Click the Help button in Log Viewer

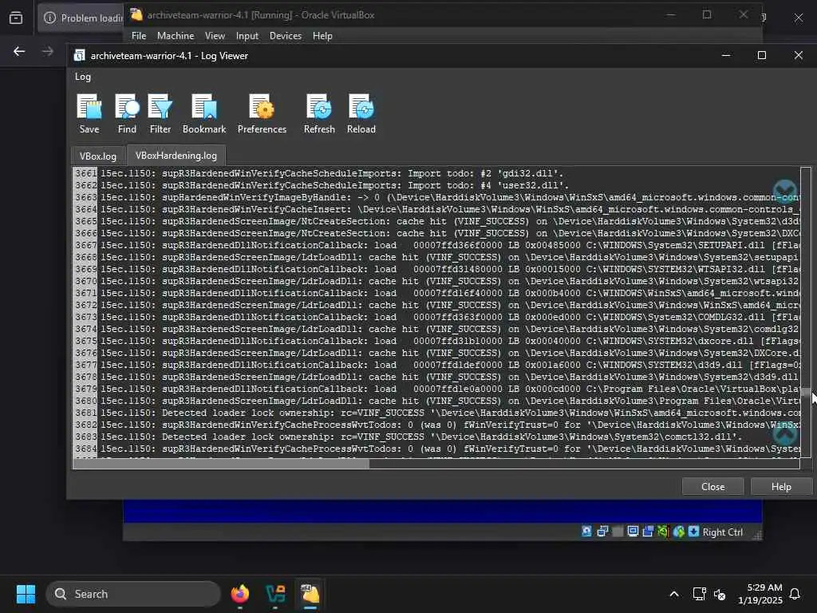781,486
